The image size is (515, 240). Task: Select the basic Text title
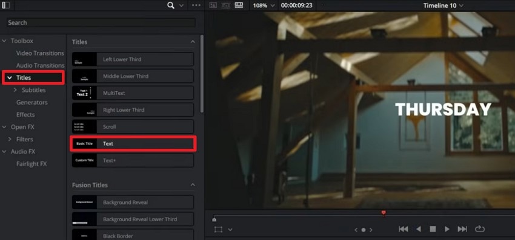[133, 144]
